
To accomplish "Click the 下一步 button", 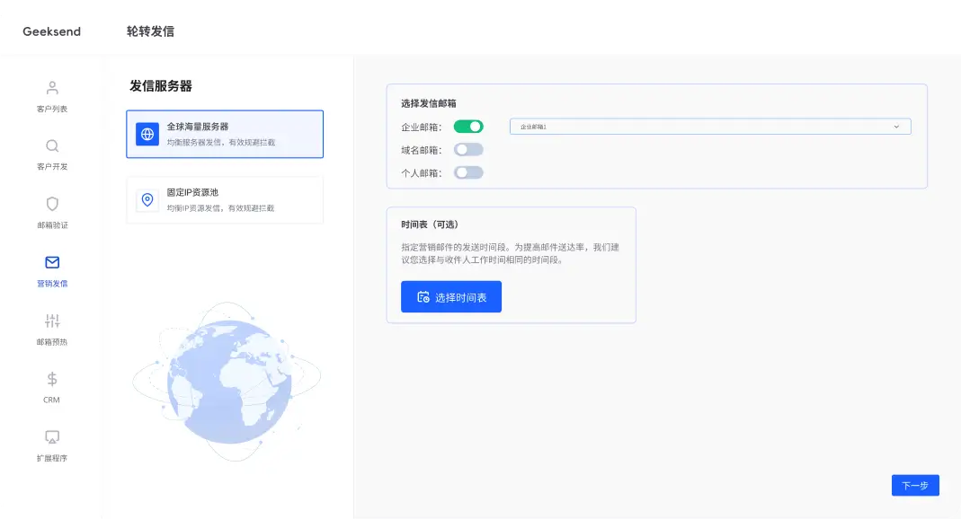I will [915, 485].
